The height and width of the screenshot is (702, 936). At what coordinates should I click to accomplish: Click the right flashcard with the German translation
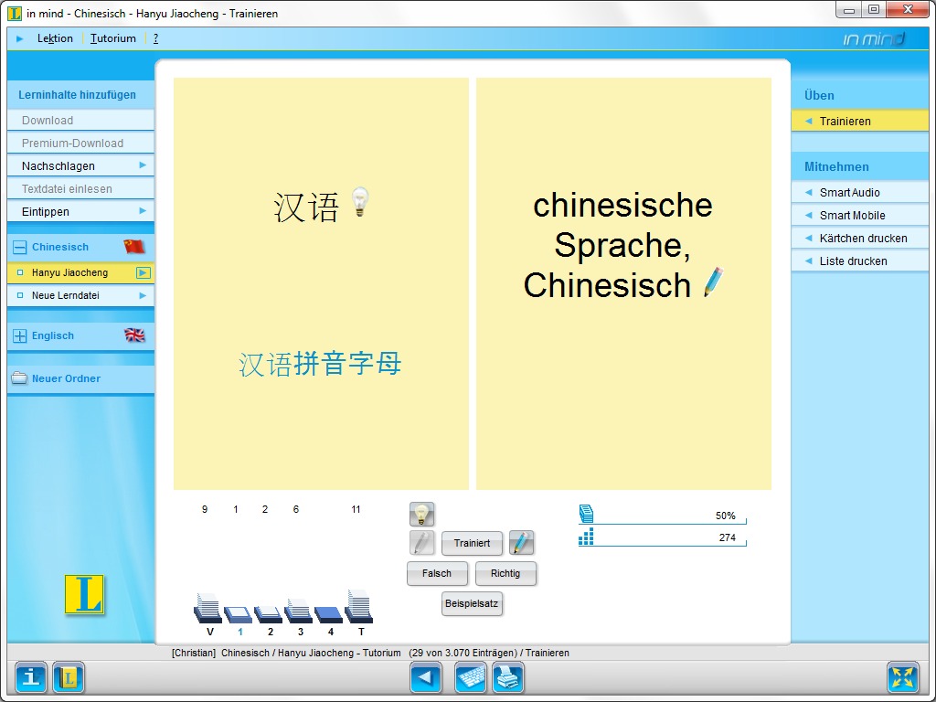(x=623, y=283)
